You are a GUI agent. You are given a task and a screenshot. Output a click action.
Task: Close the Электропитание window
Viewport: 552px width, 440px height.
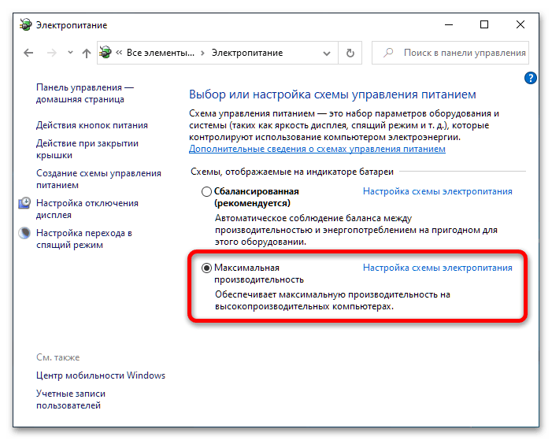pos(521,24)
